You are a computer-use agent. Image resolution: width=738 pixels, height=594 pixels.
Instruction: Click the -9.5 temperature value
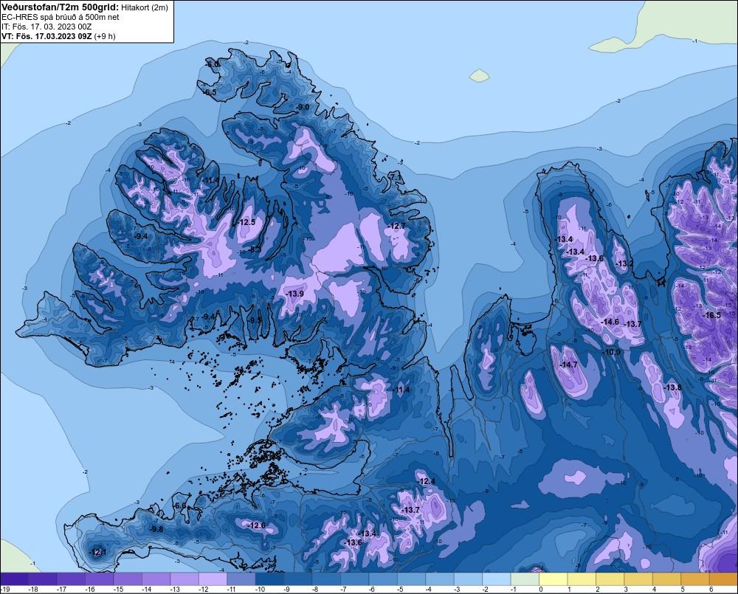(x=255, y=320)
